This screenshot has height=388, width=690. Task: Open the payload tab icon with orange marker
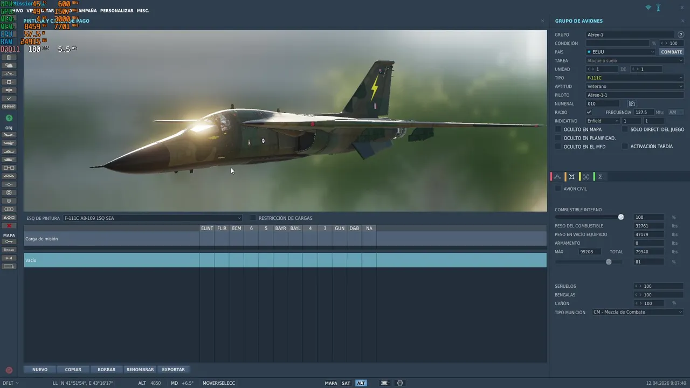pos(572,177)
